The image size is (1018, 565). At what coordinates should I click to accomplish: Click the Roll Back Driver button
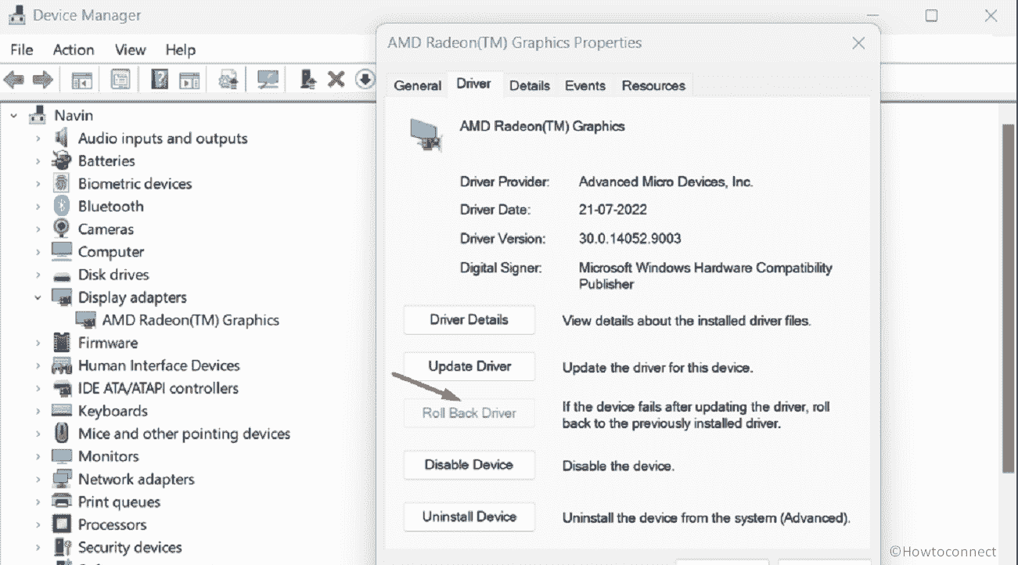469,413
